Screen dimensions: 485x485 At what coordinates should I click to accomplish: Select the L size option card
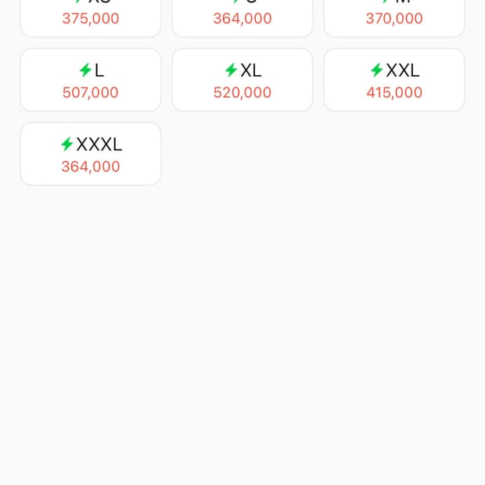click(x=91, y=80)
